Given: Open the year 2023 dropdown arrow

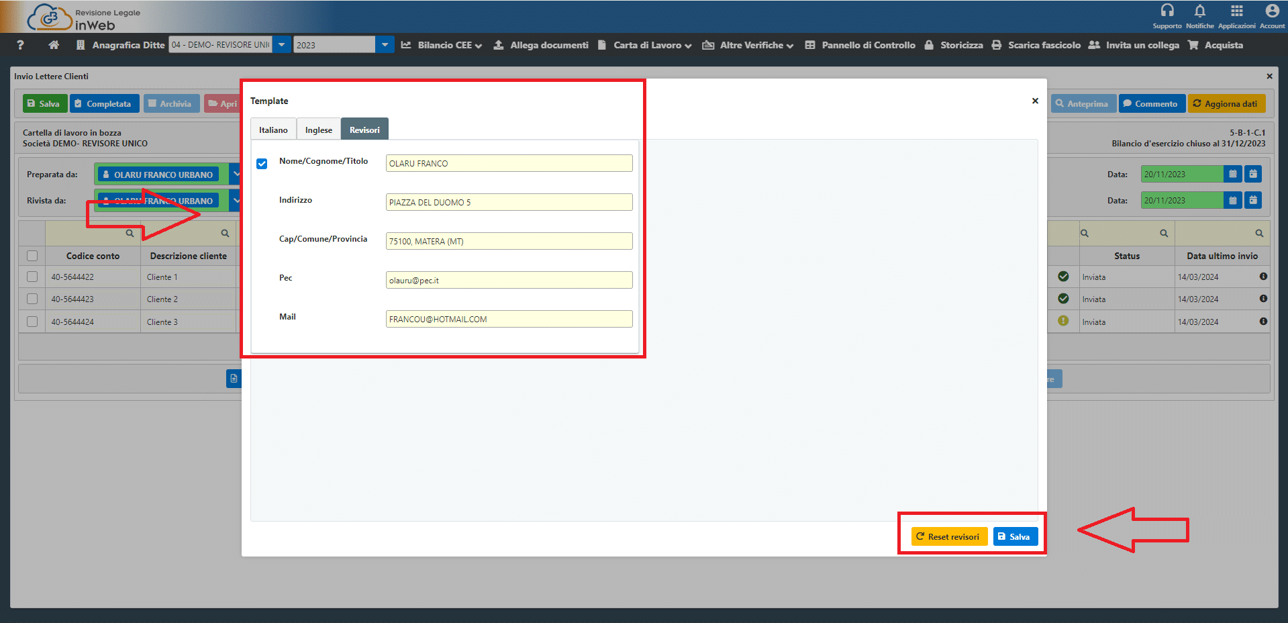Looking at the screenshot, I should pyautogui.click(x=385, y=45).
